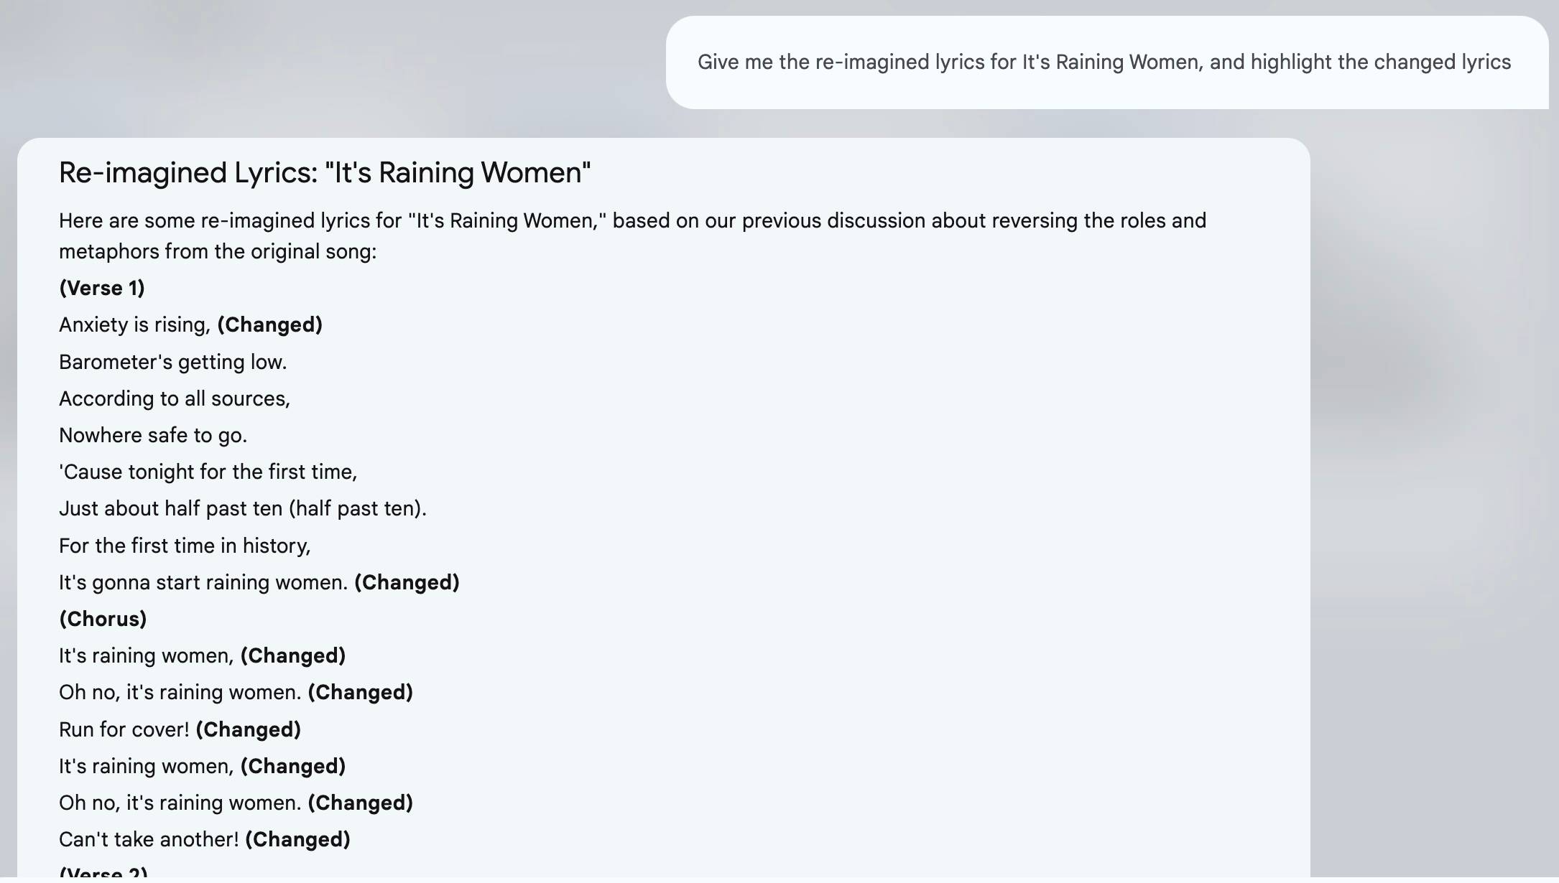This screenshot has width=1559, height=883.
Task: Click the line 'Run for cover! (Changed)'
Action: 180,729
